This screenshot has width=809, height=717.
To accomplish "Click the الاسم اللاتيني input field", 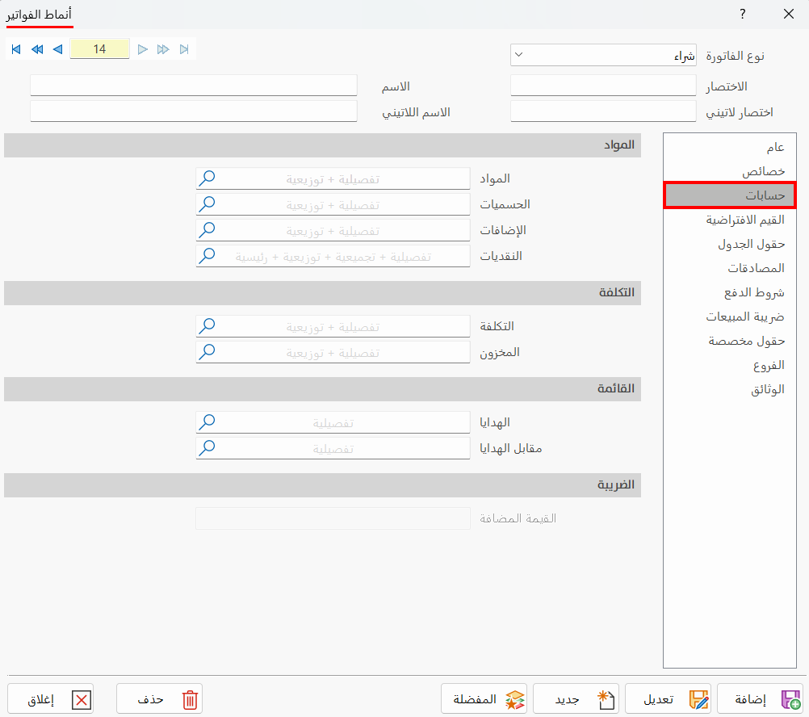I will click(x=194, y=111).
